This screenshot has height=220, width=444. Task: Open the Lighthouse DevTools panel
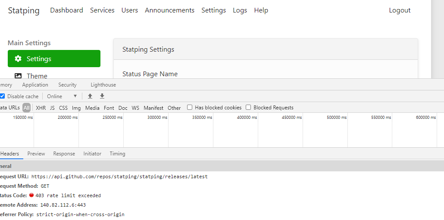tap(103, 85)
